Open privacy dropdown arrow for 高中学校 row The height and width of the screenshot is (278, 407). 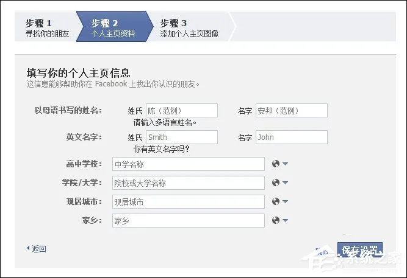click(x=285, y=164)
